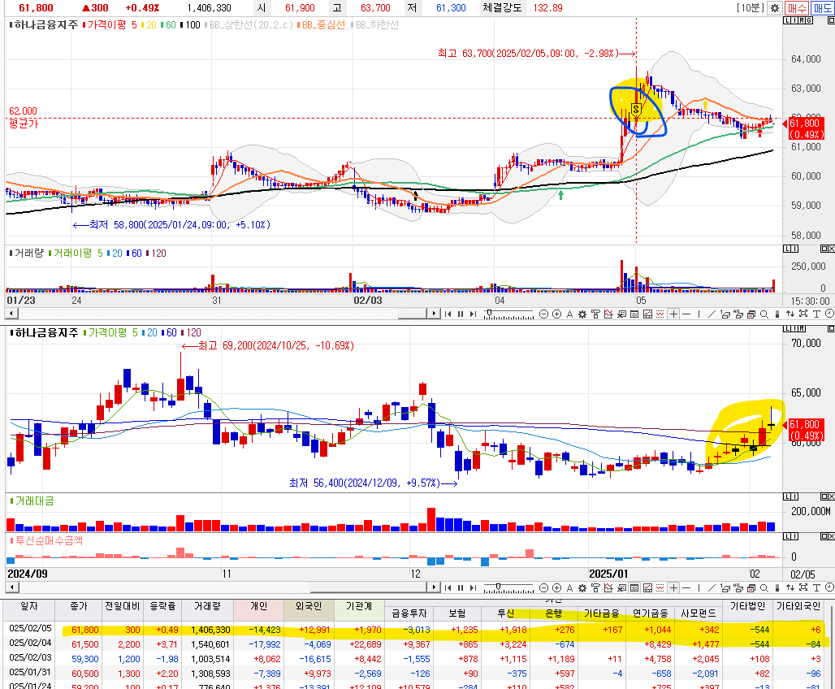Click the upper chart scrollbar left arrow
Screen dimensions: 835x689
coord(11,314)
